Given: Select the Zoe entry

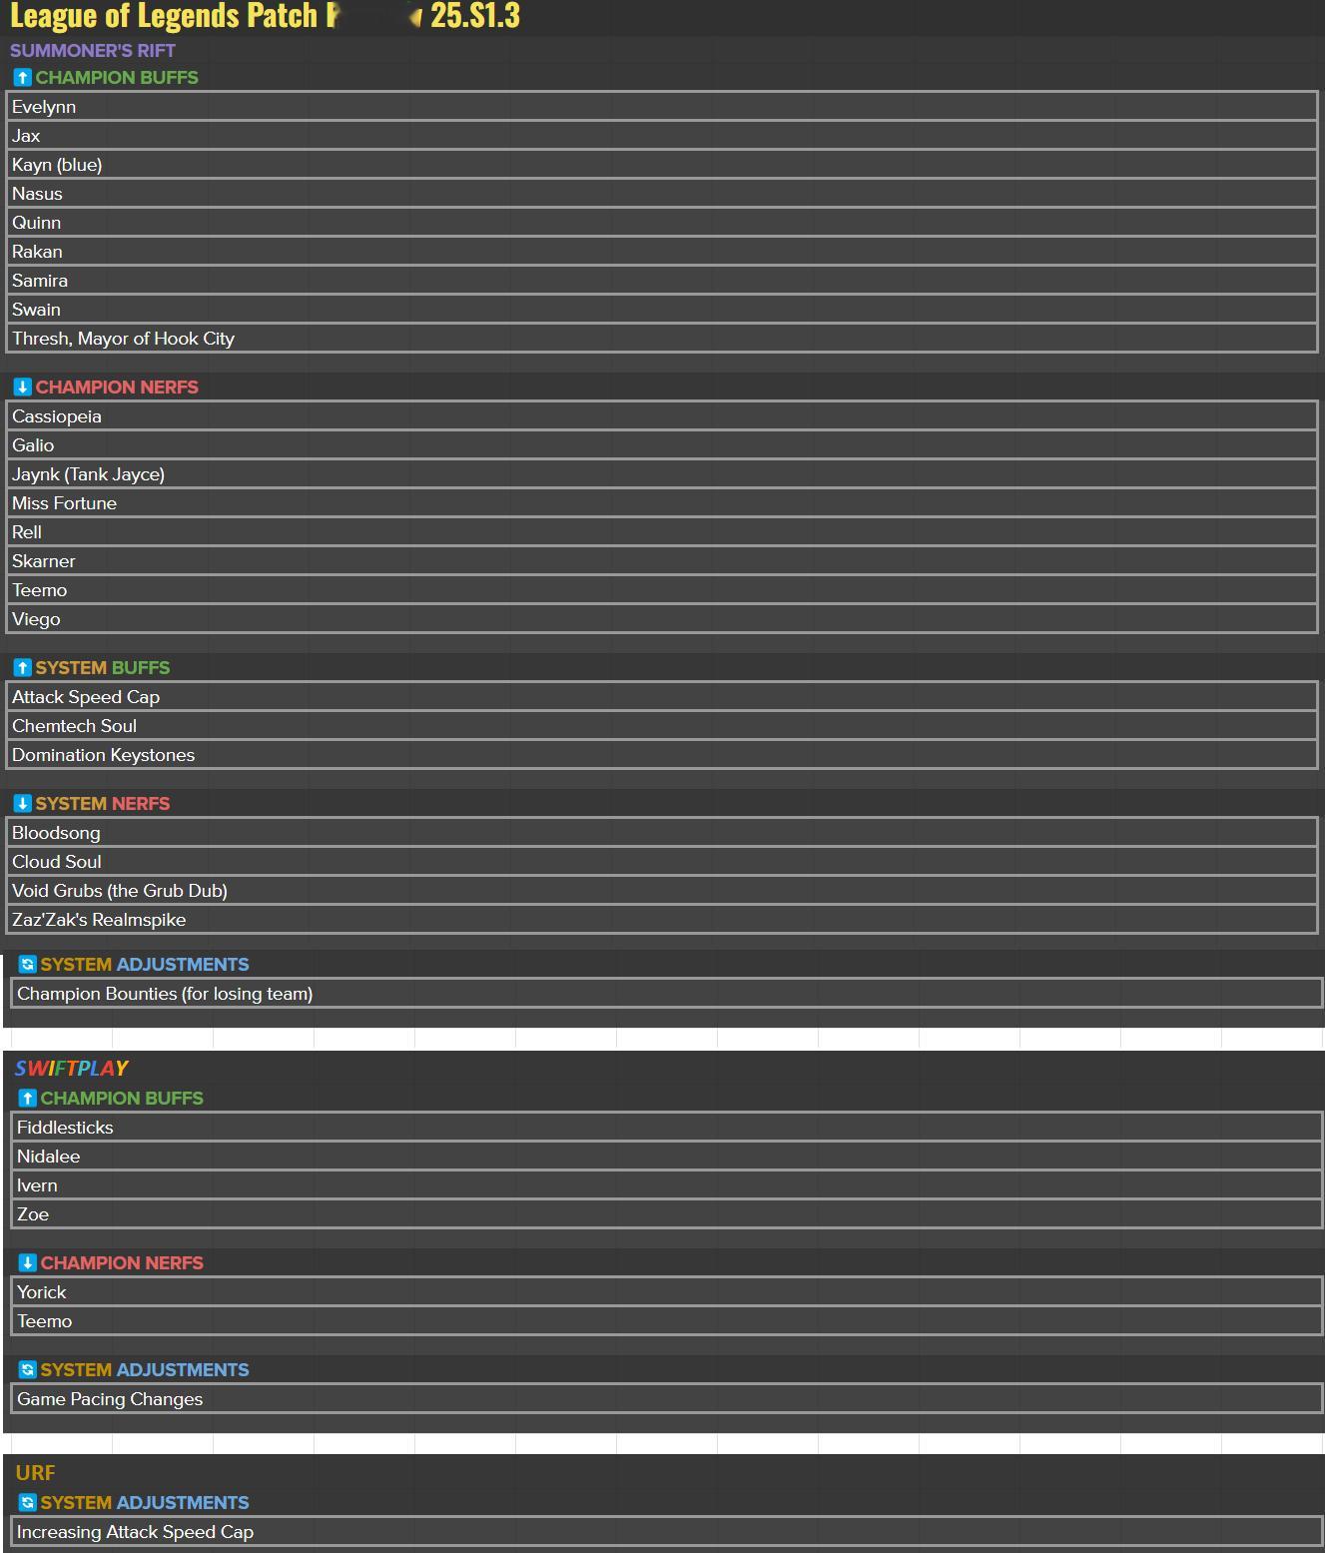Looking at the screenshot, I should (x=667, y=1214).
